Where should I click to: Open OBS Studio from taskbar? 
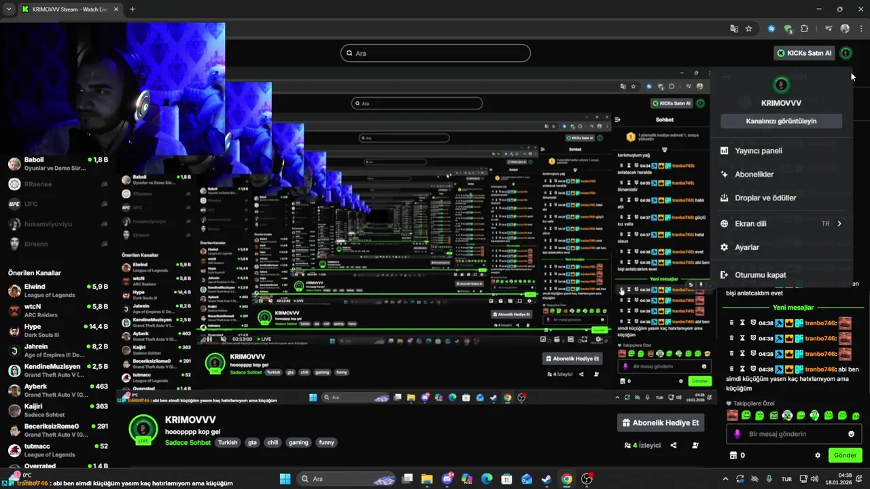(587, 479)
